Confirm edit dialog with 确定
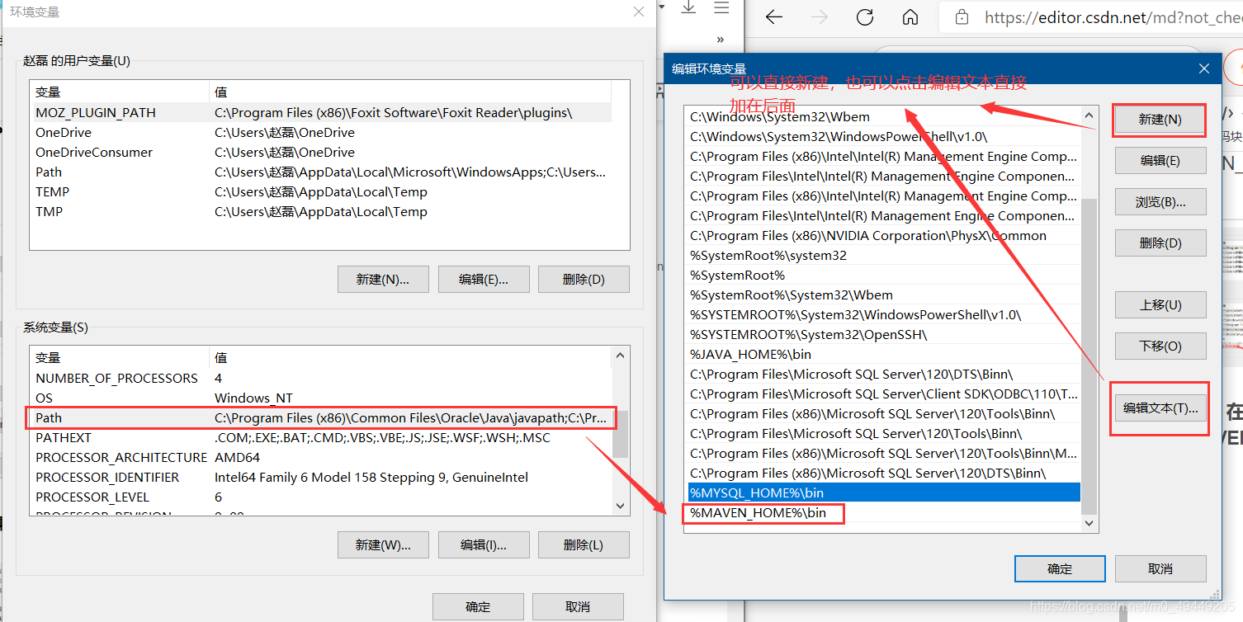 1060,569
